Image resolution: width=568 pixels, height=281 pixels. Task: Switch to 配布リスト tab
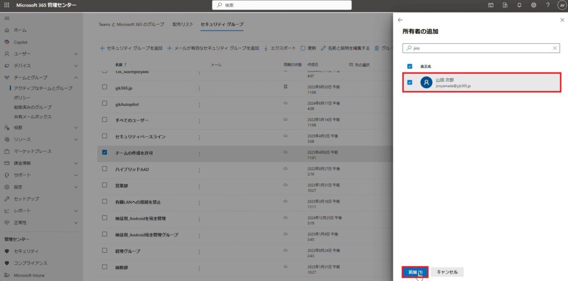coord(183,24)
